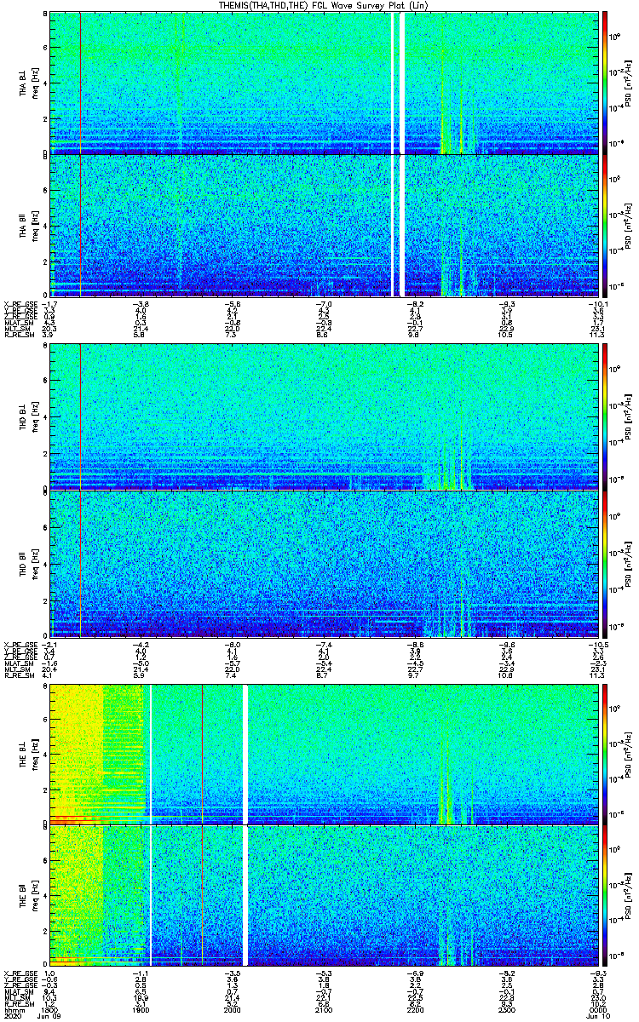The image size is (639, 1022).
Task: Click X_RE_GSE row label under THA panels
Action: coord(20,303)
